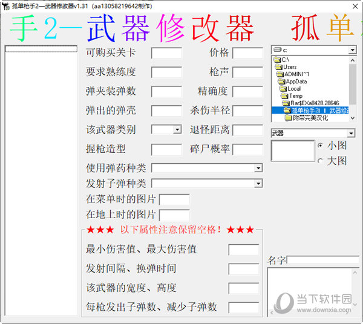
Task: Click the 价格 input field
Action: click(x=247, y=53)
